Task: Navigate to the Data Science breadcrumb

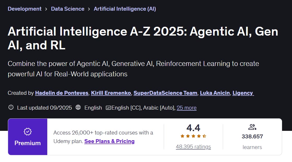Action: click(68, 9)
